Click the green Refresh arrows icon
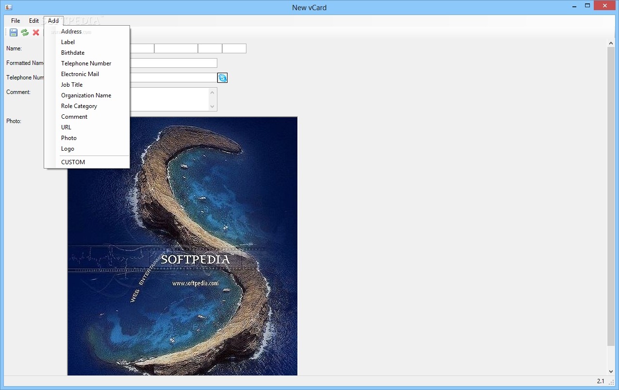This screenshot has height=390, width=619. (25, 32)
